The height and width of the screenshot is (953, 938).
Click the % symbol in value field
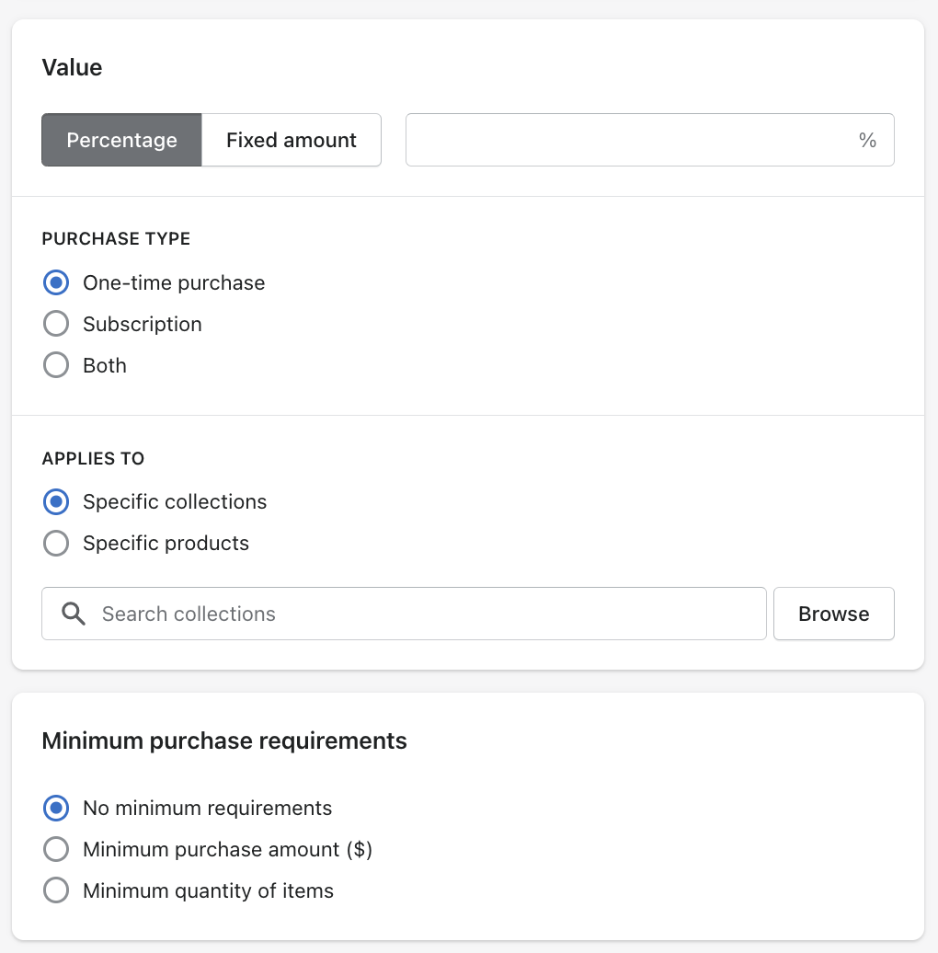867,140
